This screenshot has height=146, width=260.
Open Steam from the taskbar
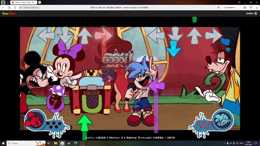pyautogui.click(x=69, y=143)
